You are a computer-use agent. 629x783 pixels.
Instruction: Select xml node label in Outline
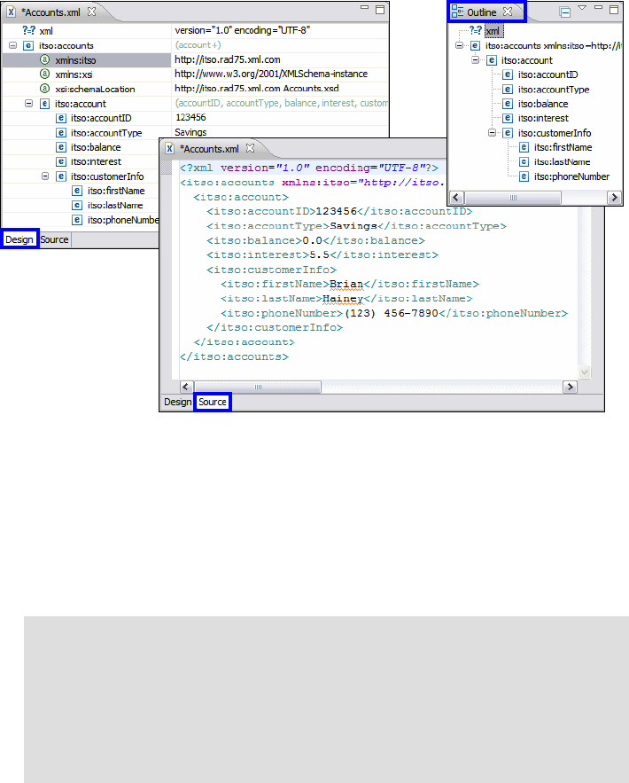[x=493, y=31]
